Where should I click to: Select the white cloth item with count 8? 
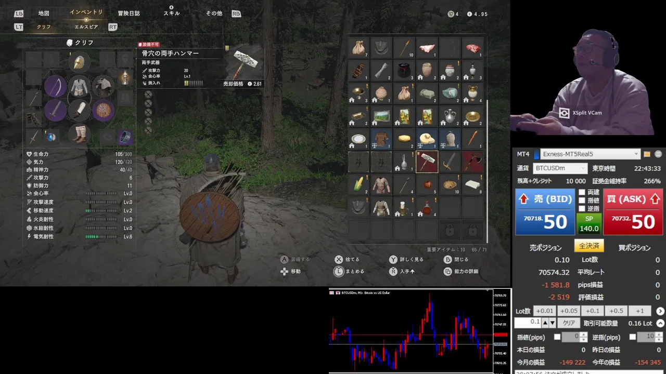click(472, 185)
